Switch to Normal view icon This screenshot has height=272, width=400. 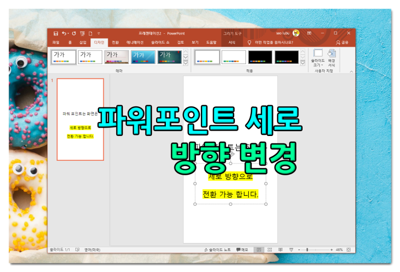click(x=259, y=250)
